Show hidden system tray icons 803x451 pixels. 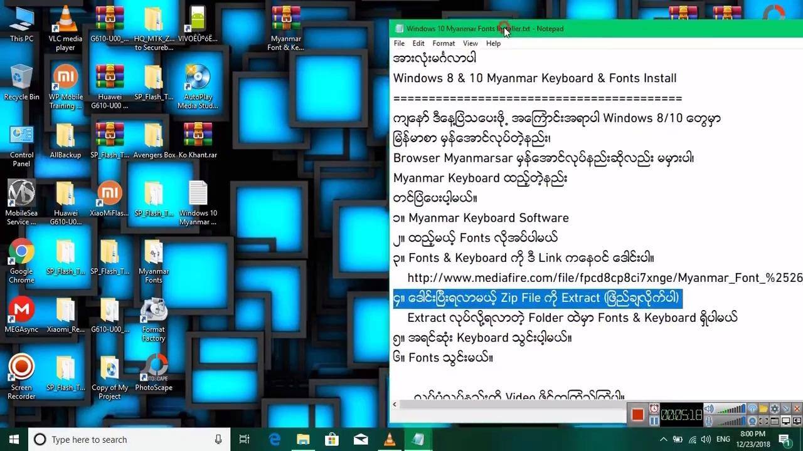(x=664, y=439)
